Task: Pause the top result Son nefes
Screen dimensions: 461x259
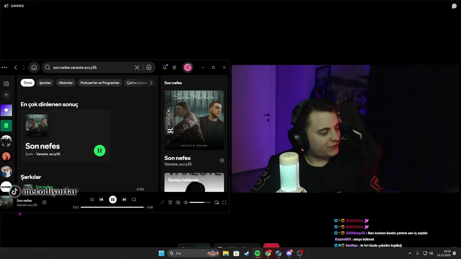Action: point(100,150)
